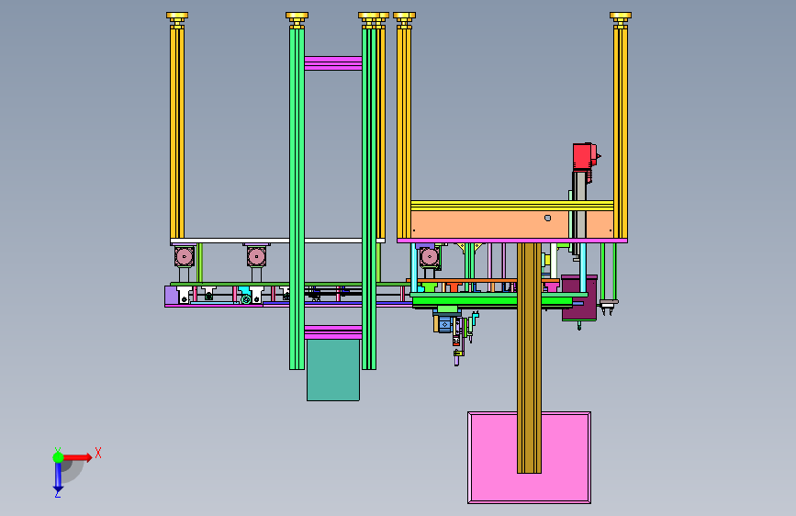The image size is (796, 516).
Task: Select the peach-orange side panel
Action: point(490,225)
